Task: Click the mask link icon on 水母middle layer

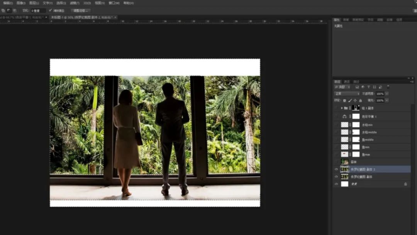Action: 350,132
